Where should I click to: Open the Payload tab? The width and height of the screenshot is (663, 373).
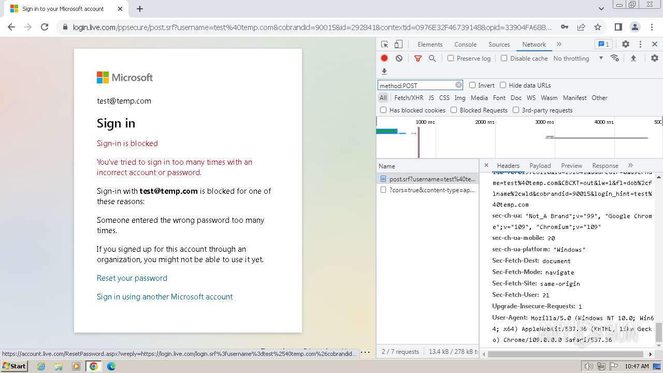[x=540, y=166]
